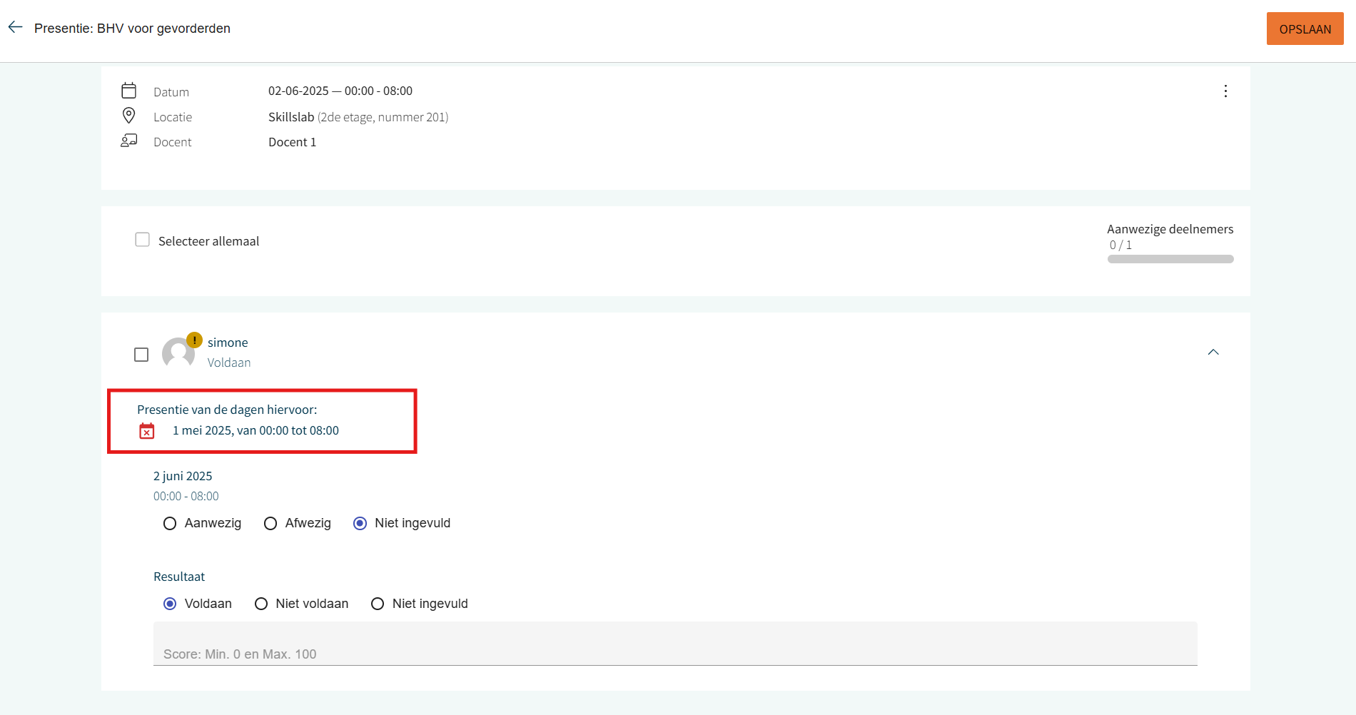Click the 0 / 1 attendee count
1356x715 pixels.
pyautogui.click(x=1120, y=245)
